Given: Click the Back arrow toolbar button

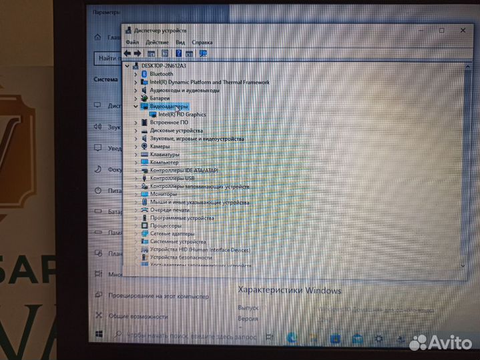Looking at the screenshot, I should [128, 53].
